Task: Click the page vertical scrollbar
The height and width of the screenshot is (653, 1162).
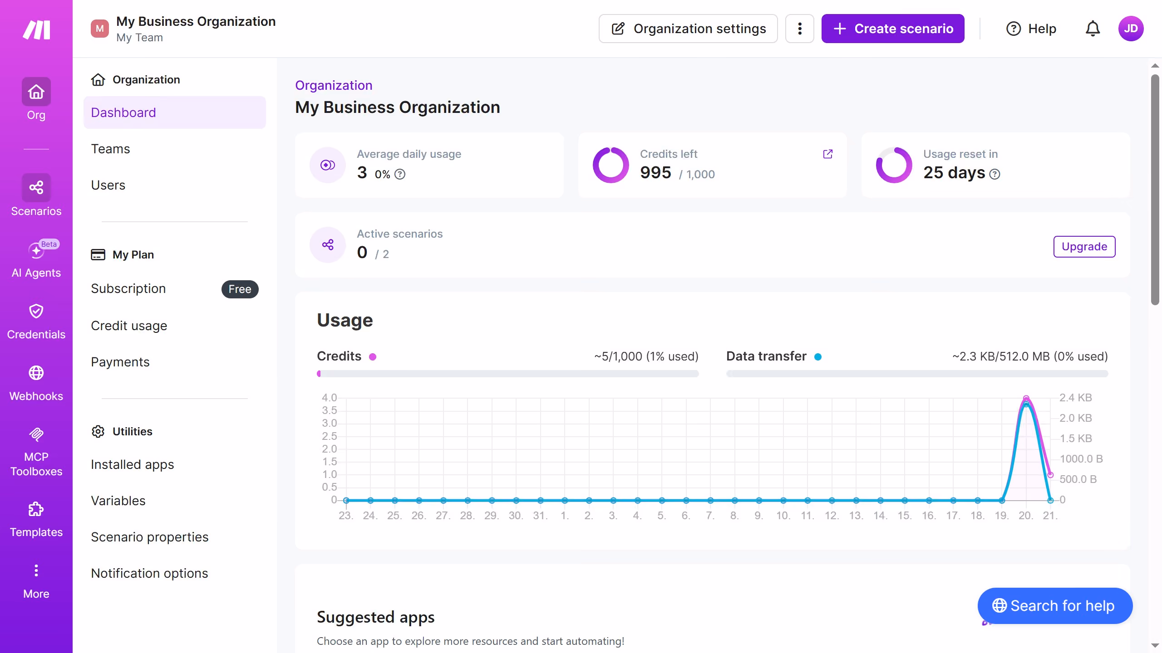Action: pos(1155,190)
